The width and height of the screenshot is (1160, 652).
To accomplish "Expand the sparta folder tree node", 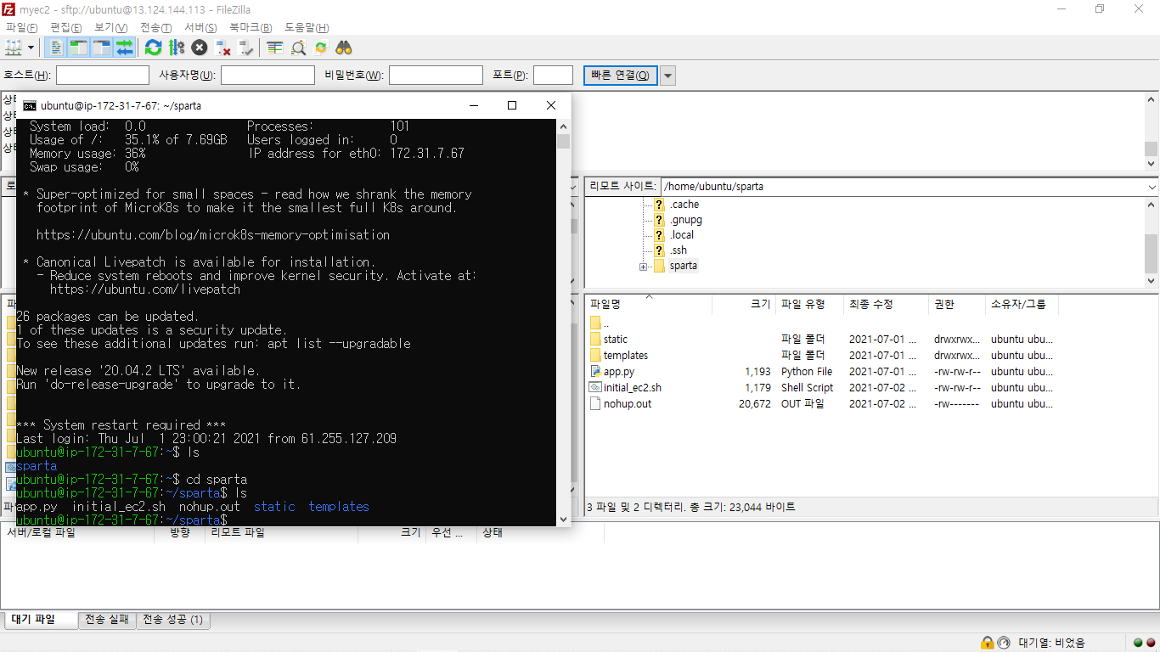I will (x=643, y=266).
